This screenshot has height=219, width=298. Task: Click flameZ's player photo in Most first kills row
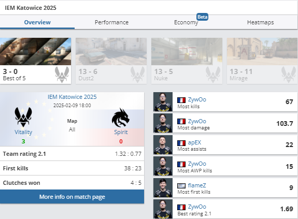pos(163,187)
